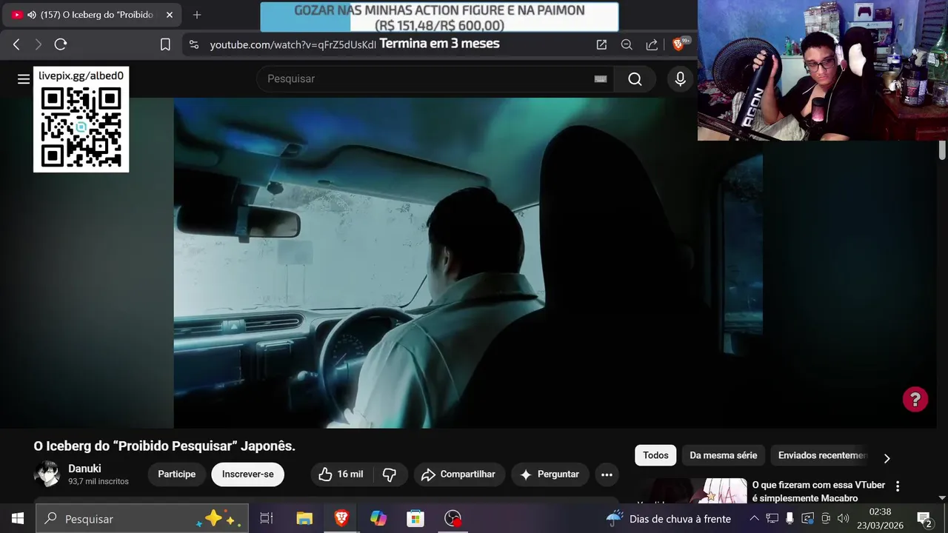Open the on-screen keyboard icon in the search box
This screenshot has height=533, width=948.
pos(601,79)
